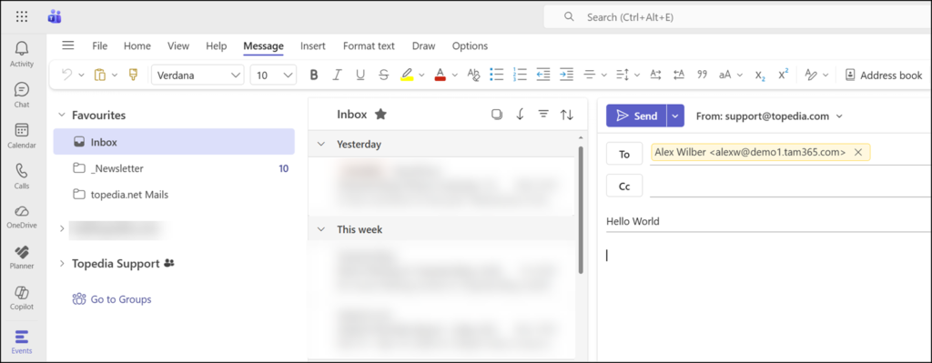Viewport: 932px width, 363px height.
Task: Switch to the Format text tab
Action: tap(370, 45)
